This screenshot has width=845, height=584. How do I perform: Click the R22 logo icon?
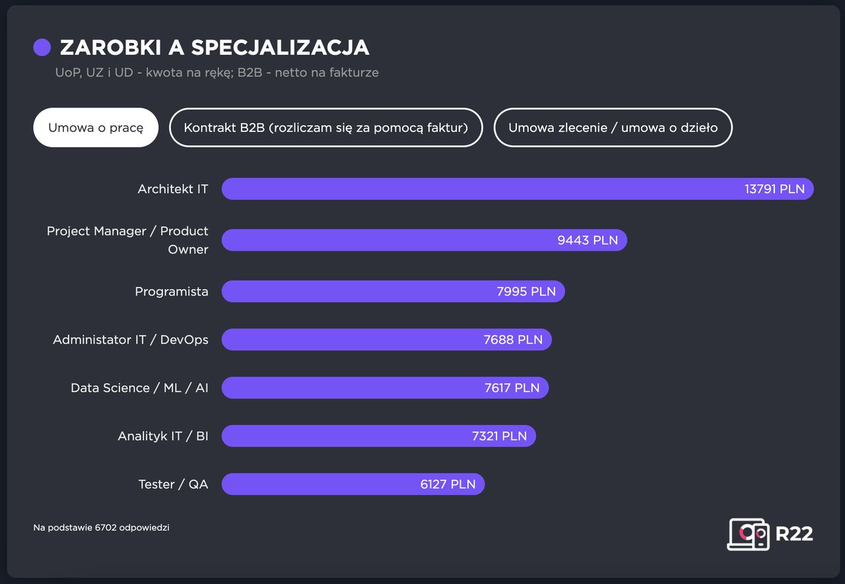tap(749, 534)
